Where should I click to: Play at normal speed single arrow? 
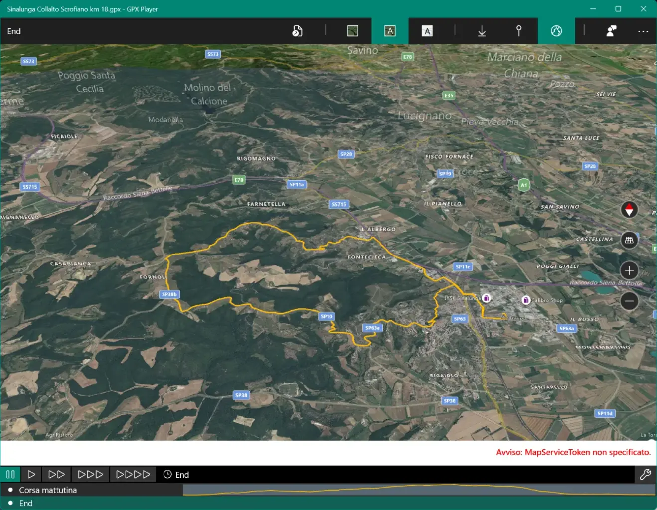point(31,475)
